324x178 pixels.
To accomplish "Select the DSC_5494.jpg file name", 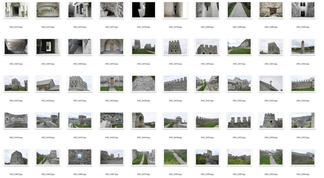I will click(x=303, y=174).
